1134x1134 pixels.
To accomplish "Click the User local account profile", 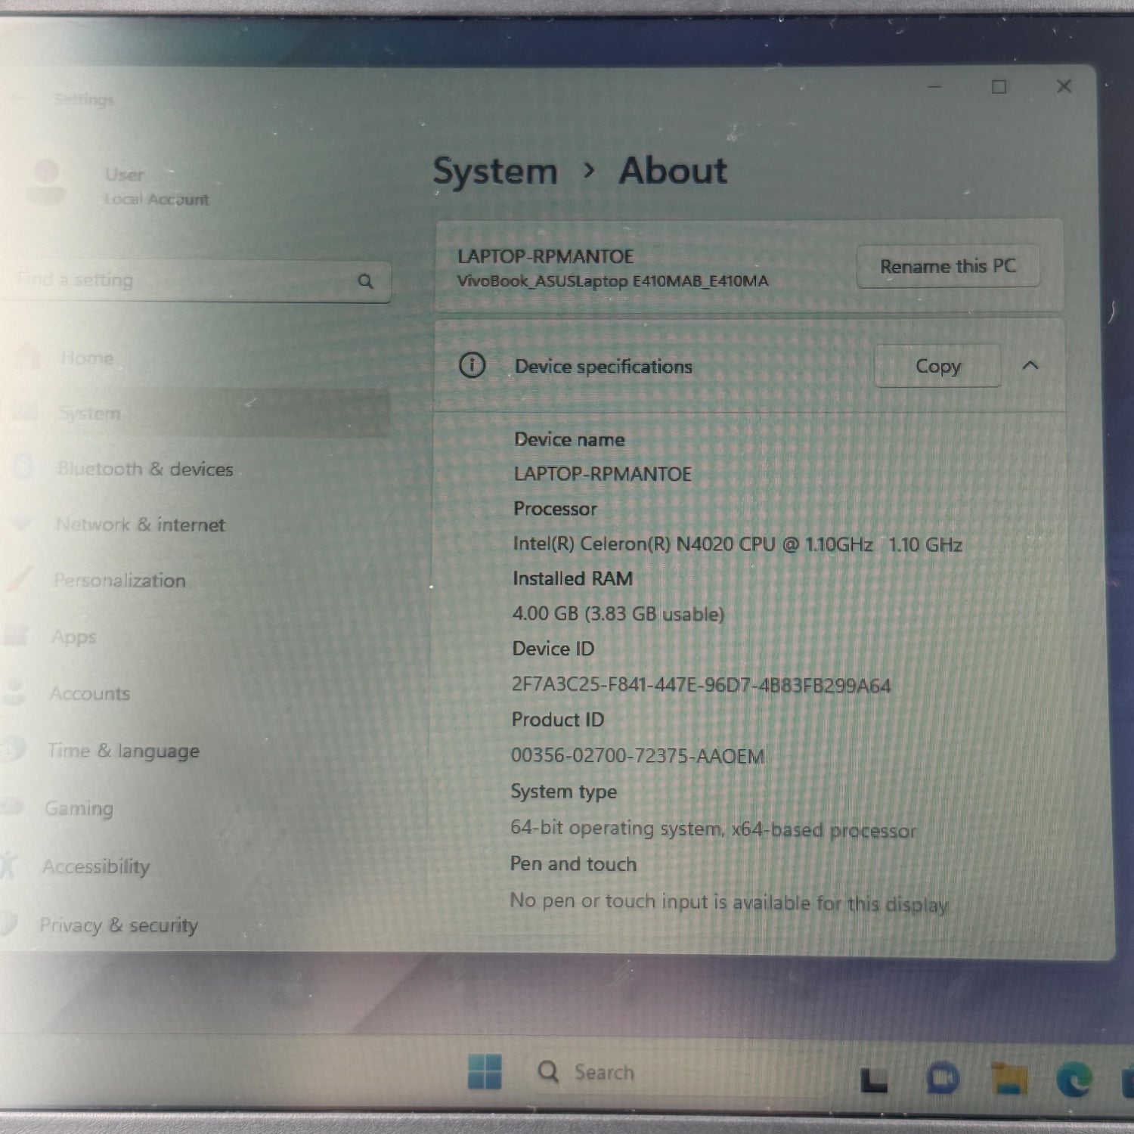I will 121,185.
